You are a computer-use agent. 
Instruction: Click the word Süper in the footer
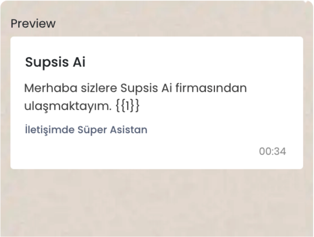pyautogui.click(x=92, y=130)
